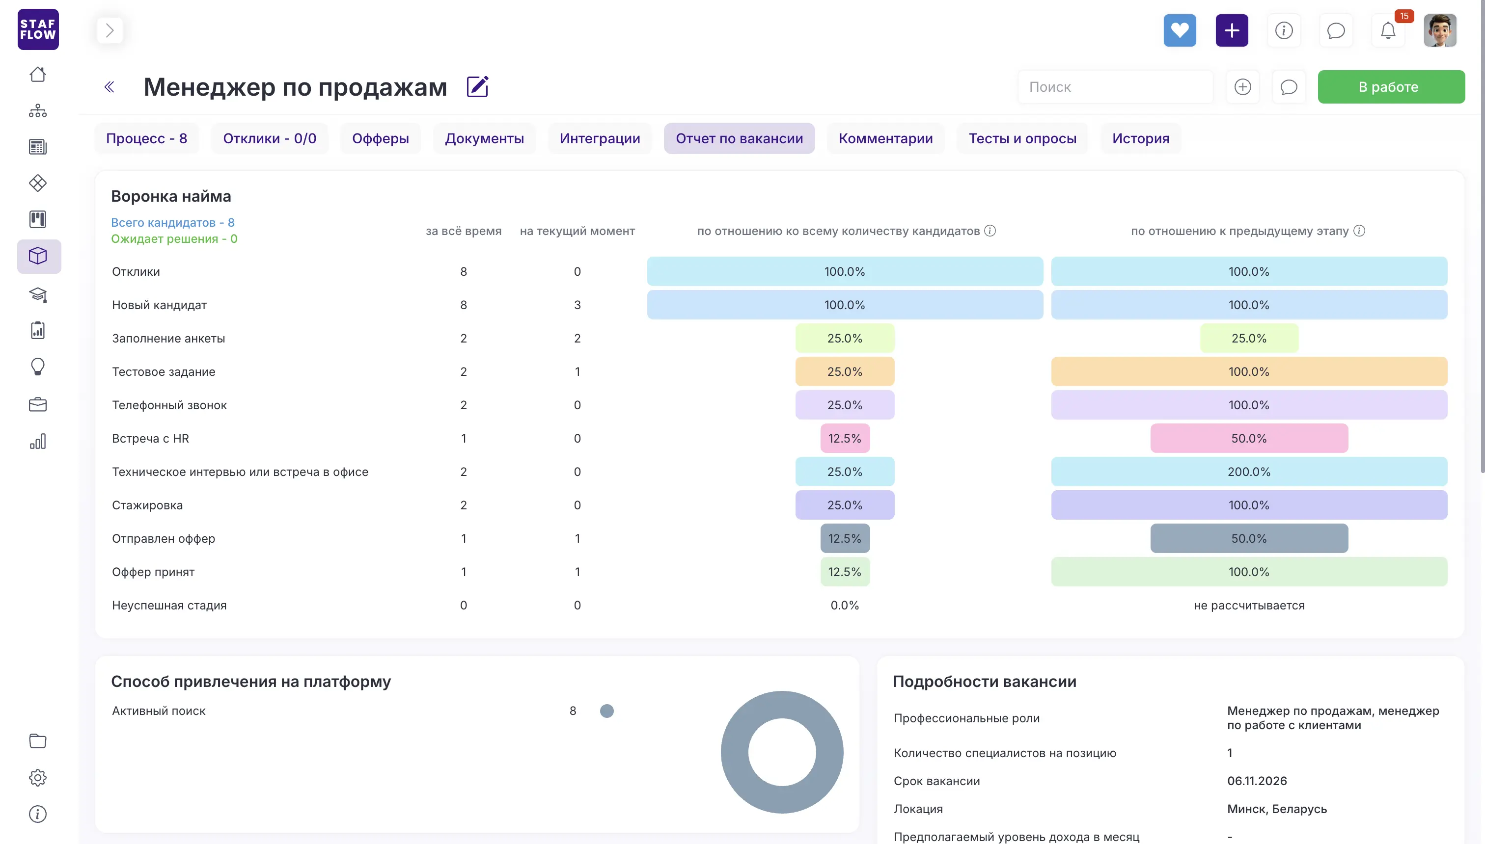Open the folder icon in the sidebar
Image resolution: width=1485 pixels, height=844 pixels.
coord(38,741)
